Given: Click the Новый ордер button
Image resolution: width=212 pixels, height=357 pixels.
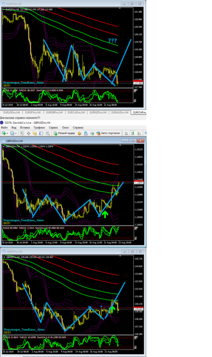Looking at the screenshot, I should 64,133.
